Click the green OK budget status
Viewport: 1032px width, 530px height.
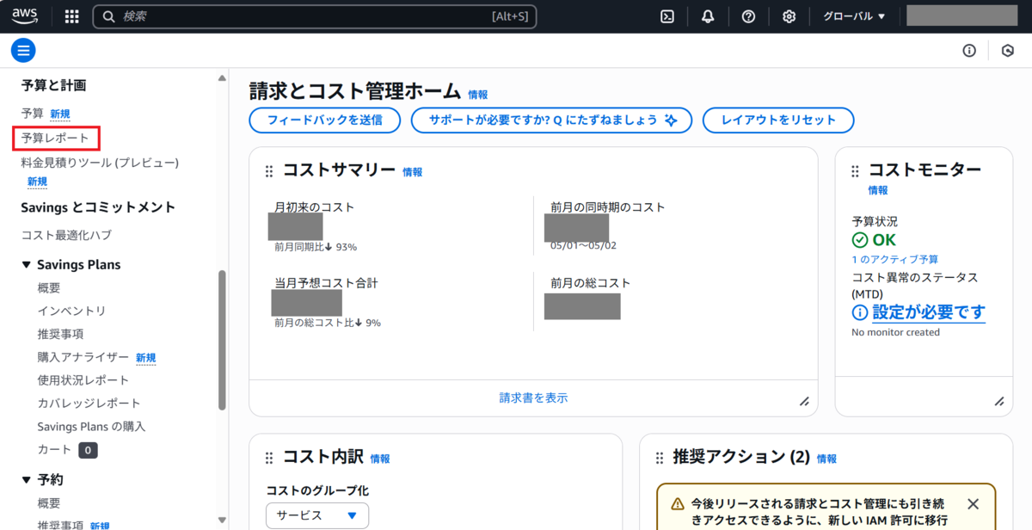coord(874,240)
